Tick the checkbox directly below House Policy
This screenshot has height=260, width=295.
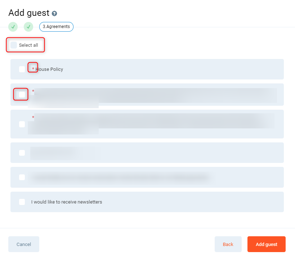22,95
